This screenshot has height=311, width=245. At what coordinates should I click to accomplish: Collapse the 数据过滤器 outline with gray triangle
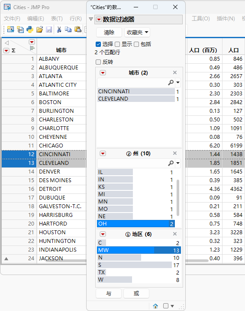91,19
